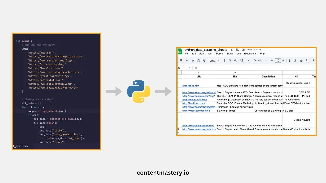The image size is (326, 183).
Task: Click the Description header cell
Action: point(268,76)
